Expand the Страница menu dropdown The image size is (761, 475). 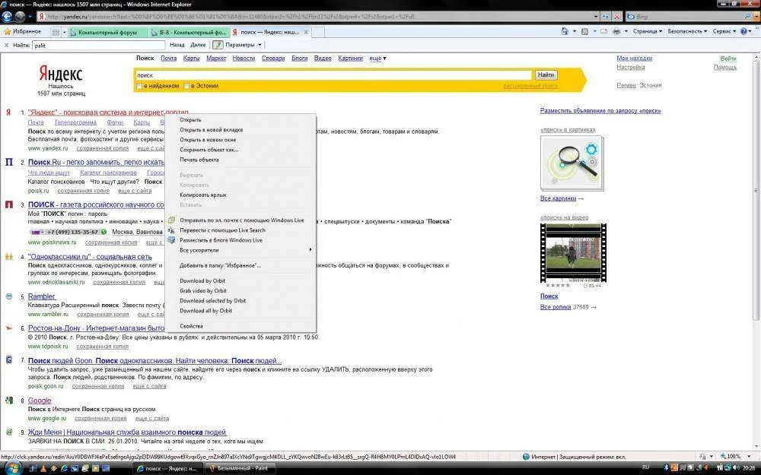(648, 31)
